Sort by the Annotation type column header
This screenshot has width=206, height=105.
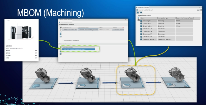coord(166,18)
